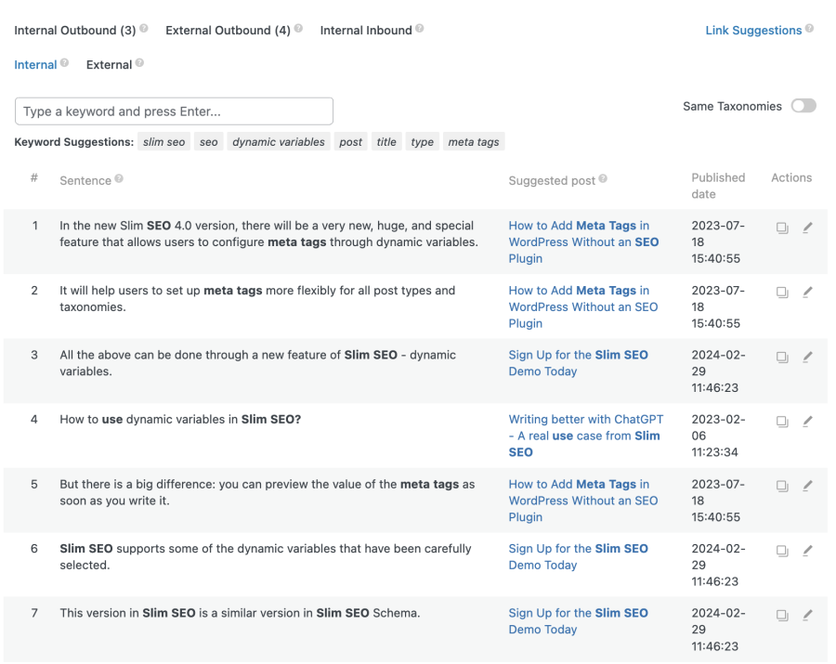Copy the sentence in row 3
836x664 pixels.
coord(782,357)
